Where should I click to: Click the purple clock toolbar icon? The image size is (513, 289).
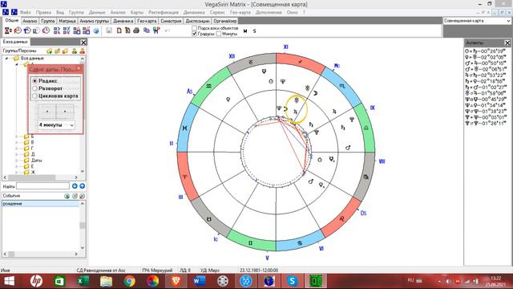tap(46, 31)
